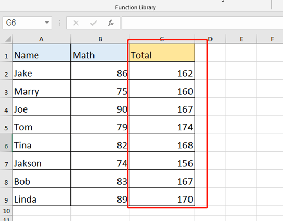Click Math score 90 for Joe
Viewport: 283px width, 221px height.
(100, 107)
